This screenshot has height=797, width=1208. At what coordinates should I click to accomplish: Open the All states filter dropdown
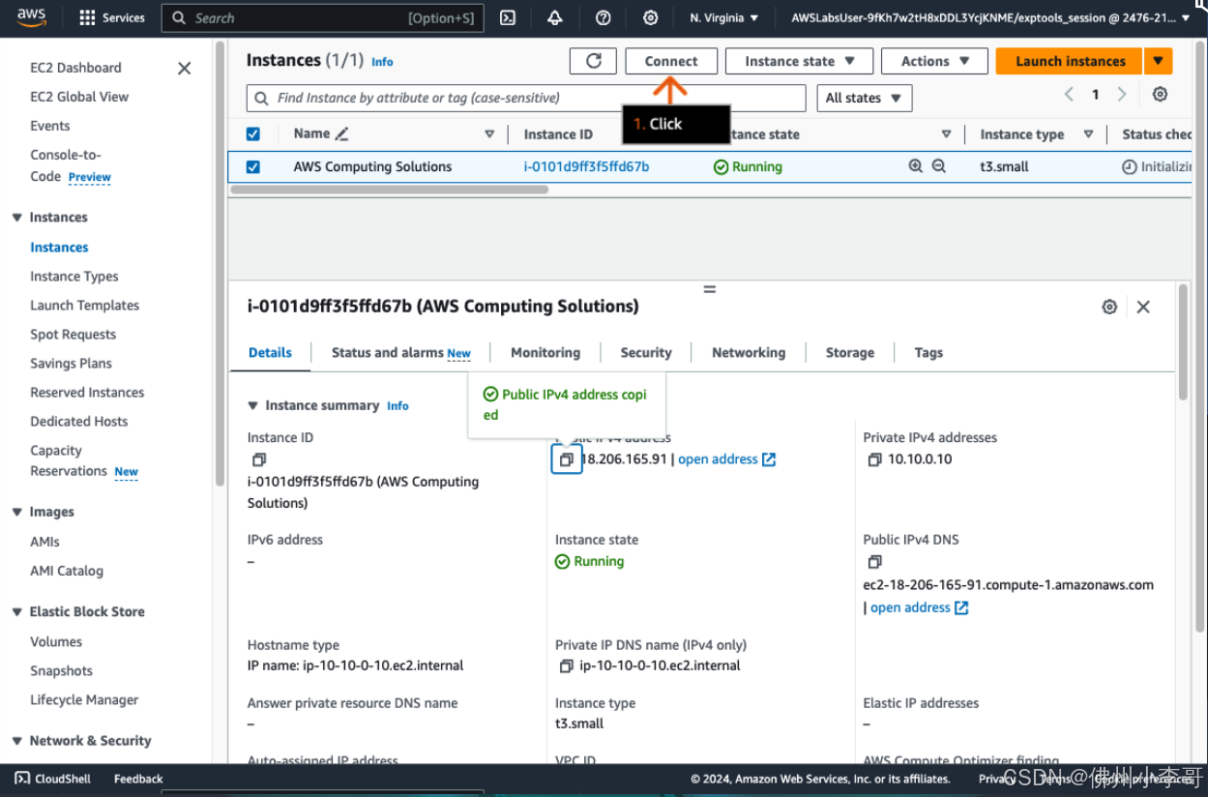[x=863, y=98]
